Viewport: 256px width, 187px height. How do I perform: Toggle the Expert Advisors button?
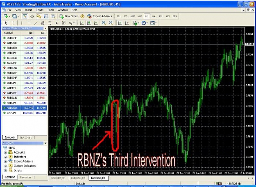point(100,16)
